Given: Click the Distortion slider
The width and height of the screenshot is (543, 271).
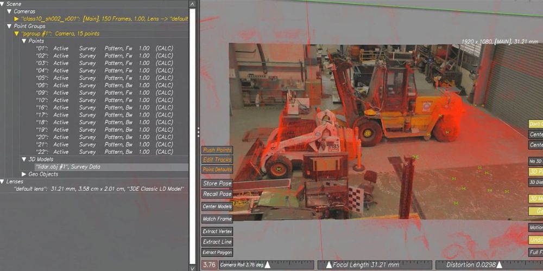Looking at the screenshot, I should click(489, 265).
